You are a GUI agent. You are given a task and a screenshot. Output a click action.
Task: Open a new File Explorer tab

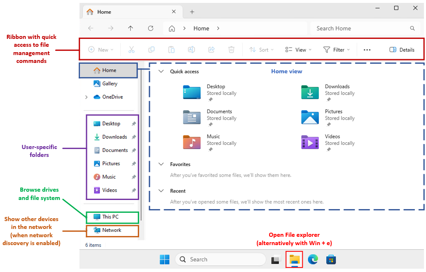pos(192,12)
